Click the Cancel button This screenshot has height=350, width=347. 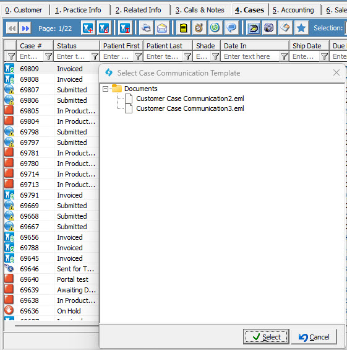tap(314, 337)
